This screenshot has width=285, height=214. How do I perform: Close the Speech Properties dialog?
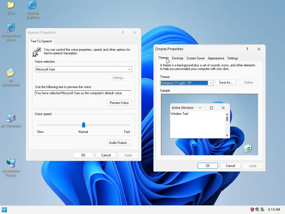[134, 33]
